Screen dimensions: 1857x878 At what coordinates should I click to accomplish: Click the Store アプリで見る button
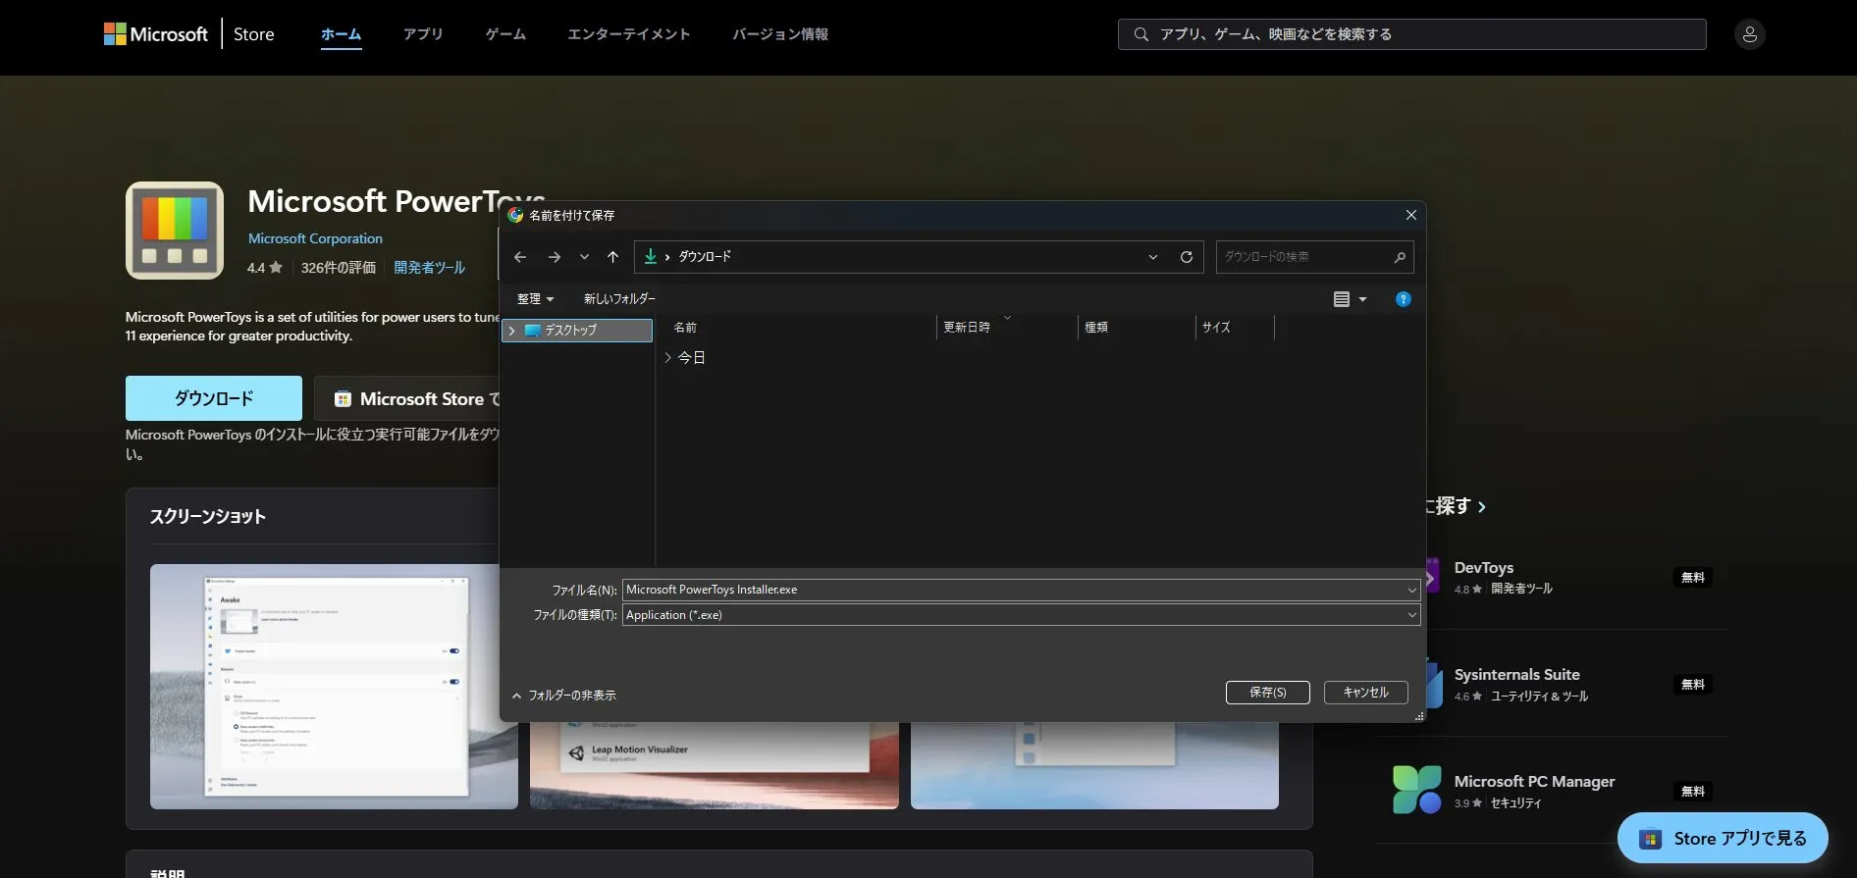pyautogui.click(x=1723, y=838)
